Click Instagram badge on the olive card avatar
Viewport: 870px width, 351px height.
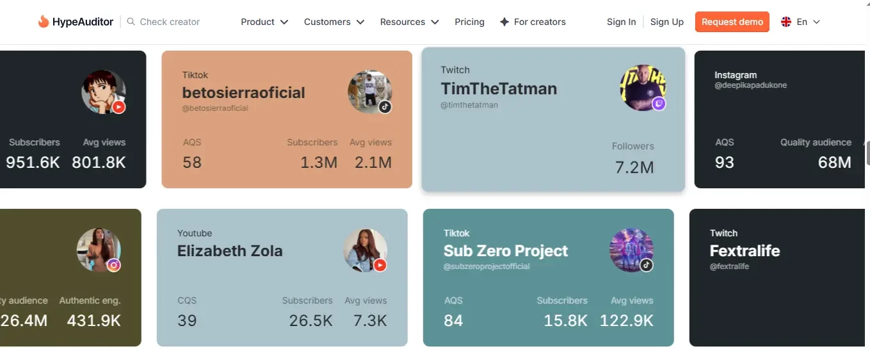point(114,265)
